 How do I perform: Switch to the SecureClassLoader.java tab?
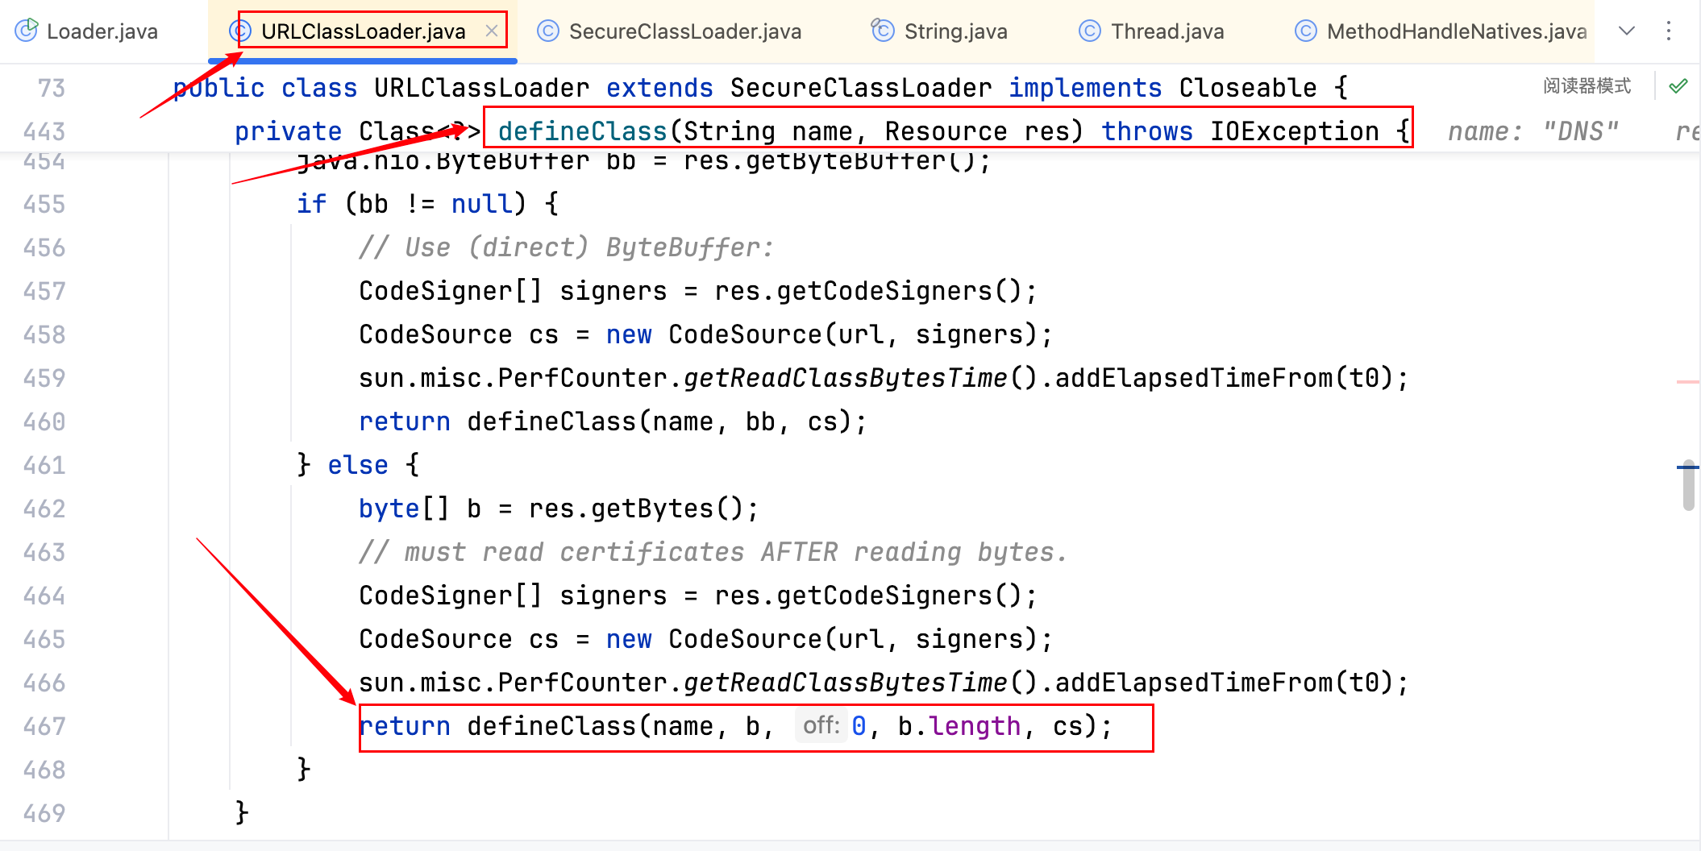684,31
